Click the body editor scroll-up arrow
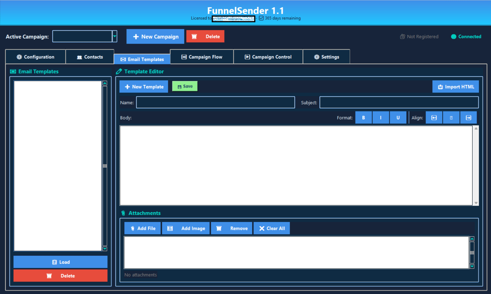Image resolution: width=491 pixels, height=294 pixels. pos(476,129)
